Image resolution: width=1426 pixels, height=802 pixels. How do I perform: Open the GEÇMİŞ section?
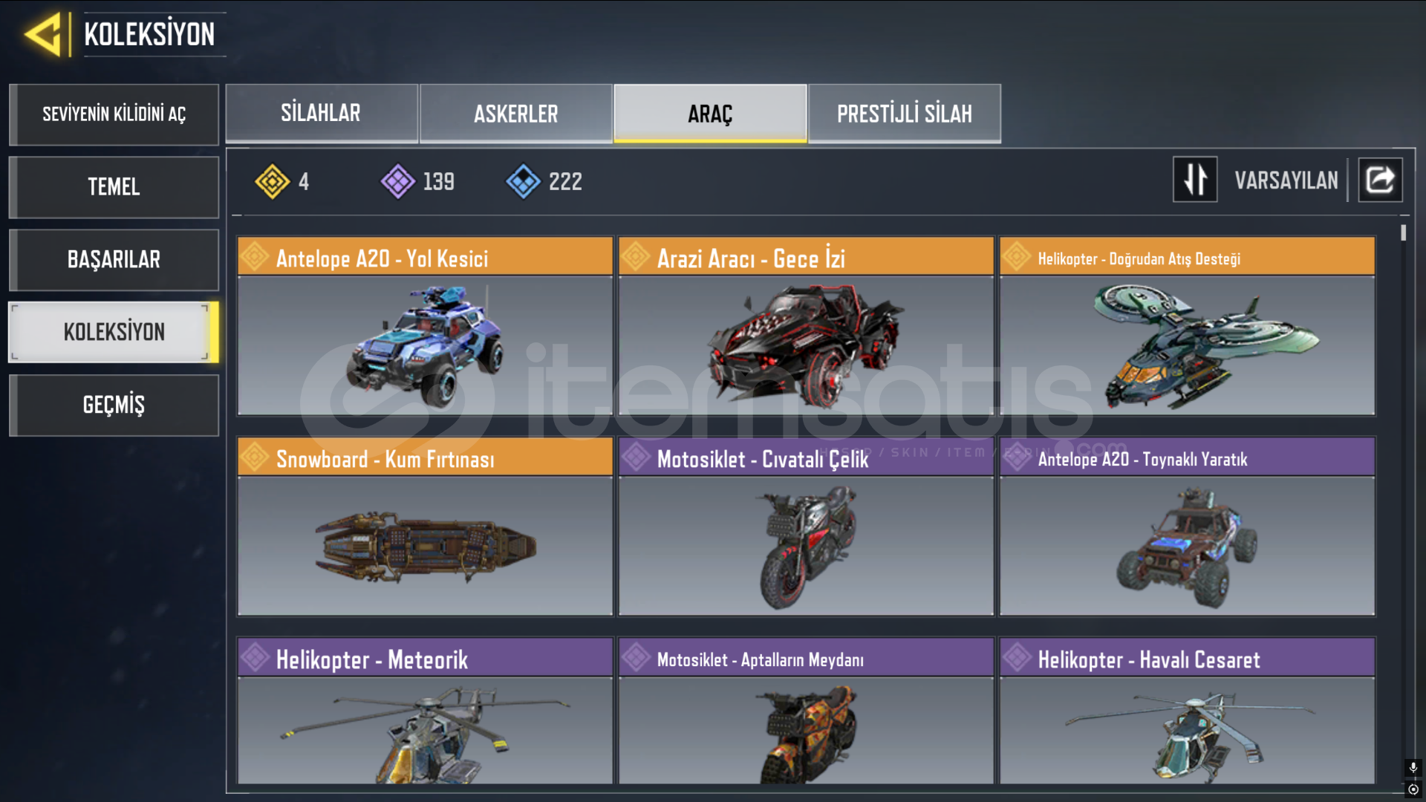(x=114, y=405)
